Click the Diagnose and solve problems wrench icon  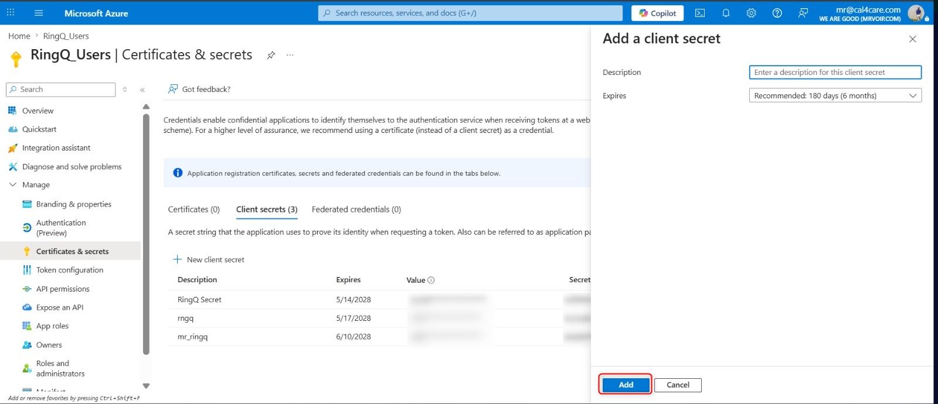tap(12, 167)
